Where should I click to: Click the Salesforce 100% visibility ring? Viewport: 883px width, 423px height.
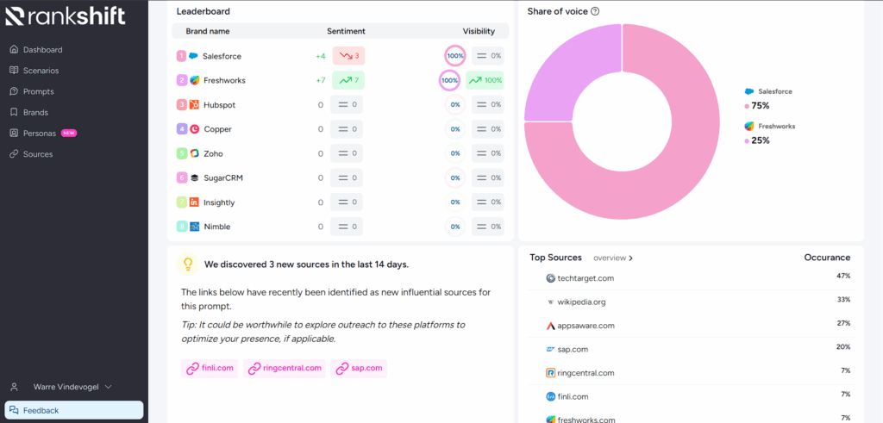pyautogui.click(x=455, y=56)
